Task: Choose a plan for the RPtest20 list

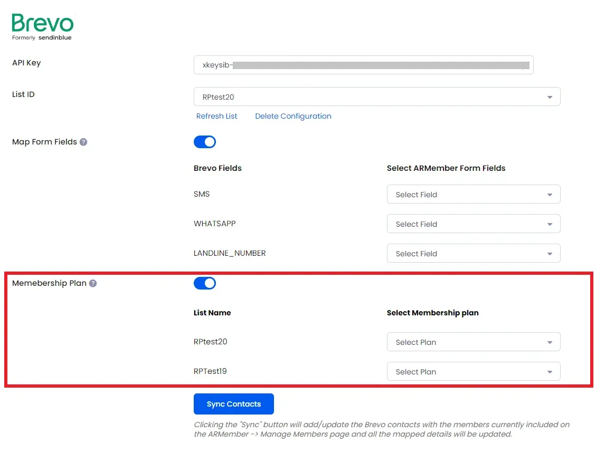Action: click(474, 342)
